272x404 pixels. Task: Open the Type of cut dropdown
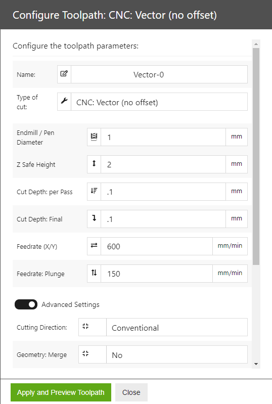point(159,102)
